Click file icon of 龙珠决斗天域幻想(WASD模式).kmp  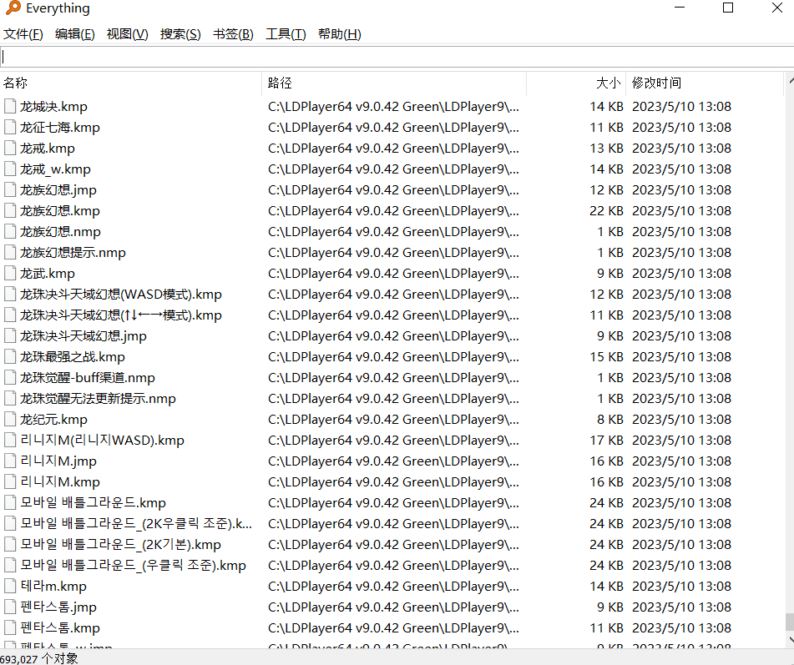(10, 294)
